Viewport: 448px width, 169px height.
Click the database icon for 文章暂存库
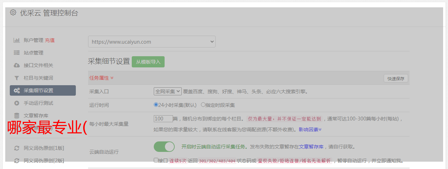point(16,116)
